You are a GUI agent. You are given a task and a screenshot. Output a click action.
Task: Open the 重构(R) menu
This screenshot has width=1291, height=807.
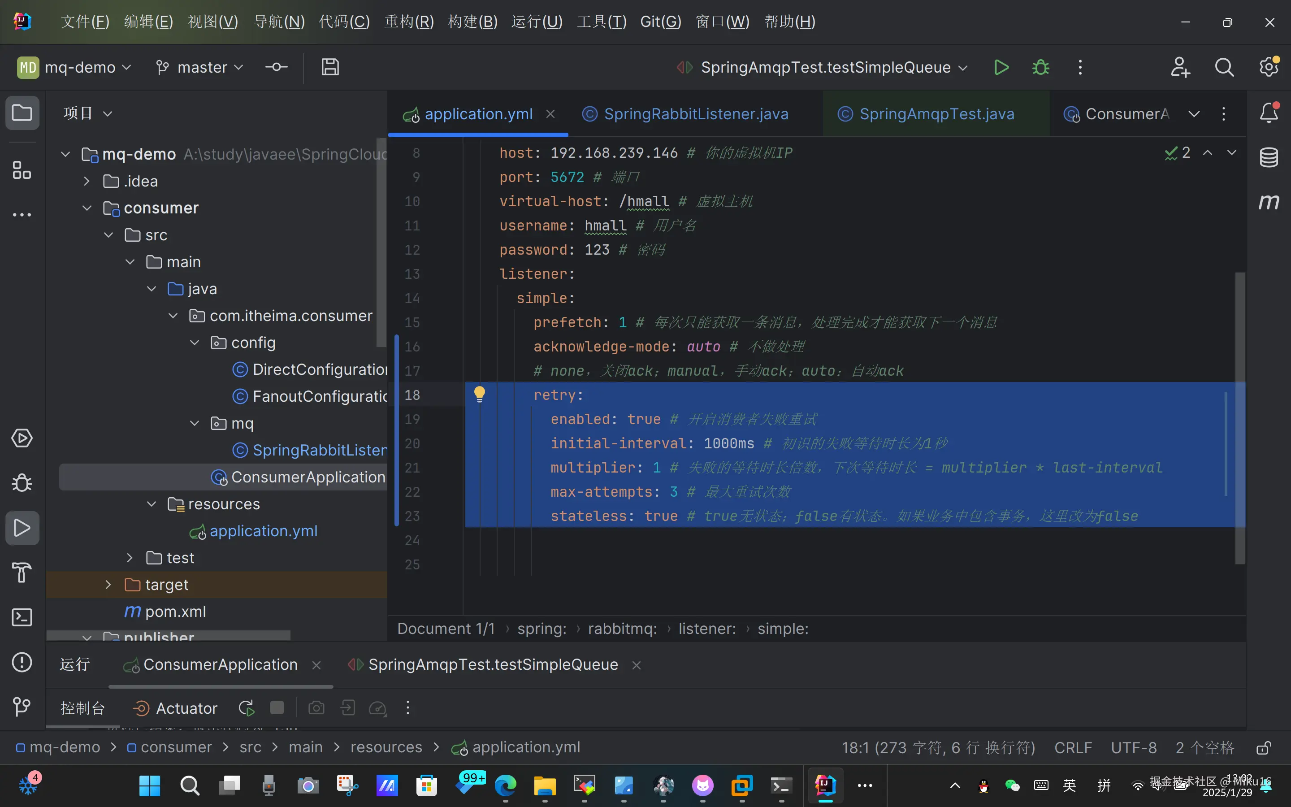tap(409, 22)
